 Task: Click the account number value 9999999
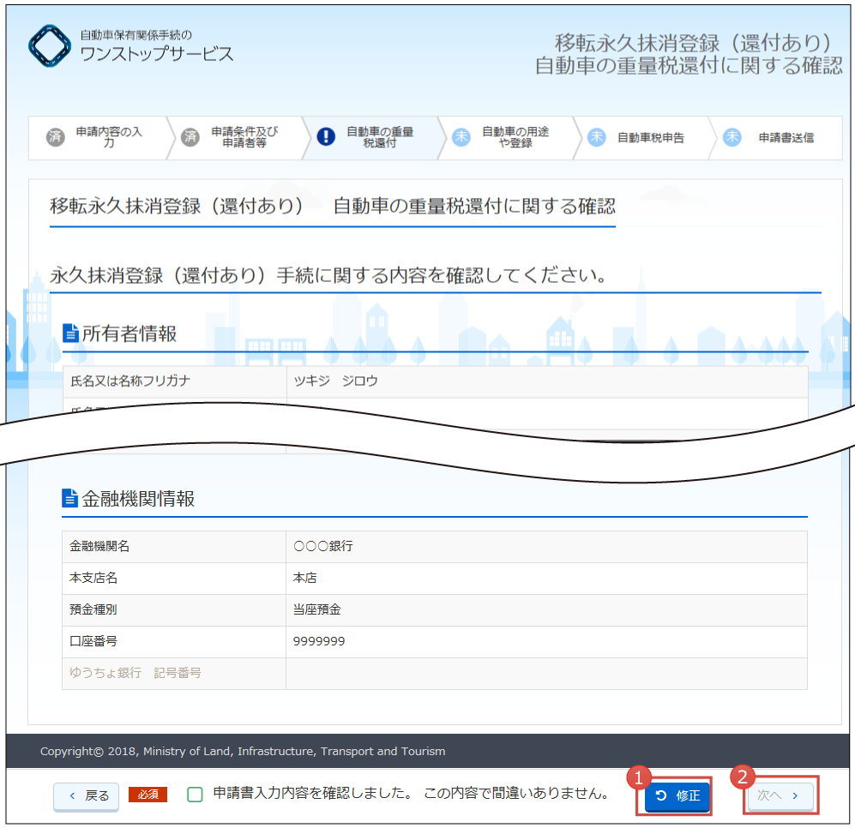pos(319,642)
